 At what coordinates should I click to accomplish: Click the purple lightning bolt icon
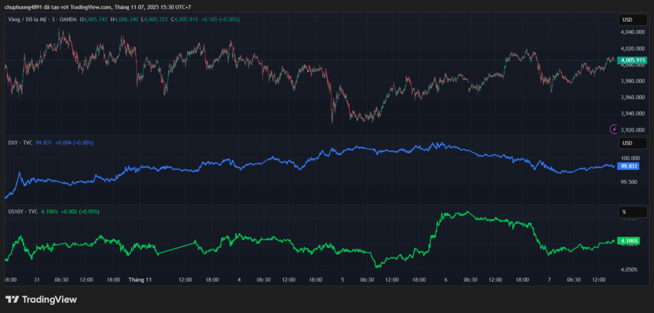(x=614, y=129)
